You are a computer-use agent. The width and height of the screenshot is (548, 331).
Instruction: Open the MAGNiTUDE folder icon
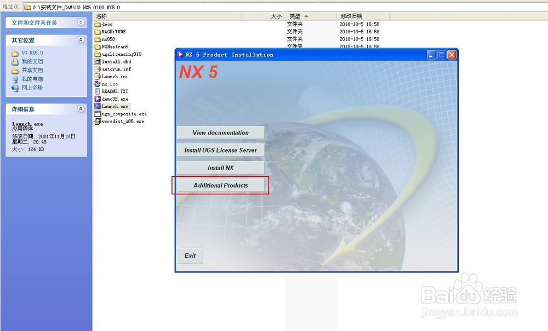click(x=98, y=32)
